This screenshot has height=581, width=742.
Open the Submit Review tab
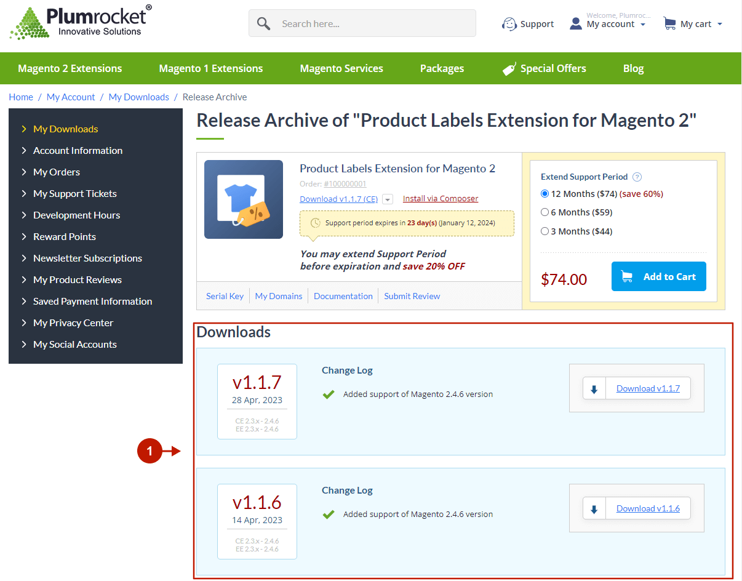point(412,296)
